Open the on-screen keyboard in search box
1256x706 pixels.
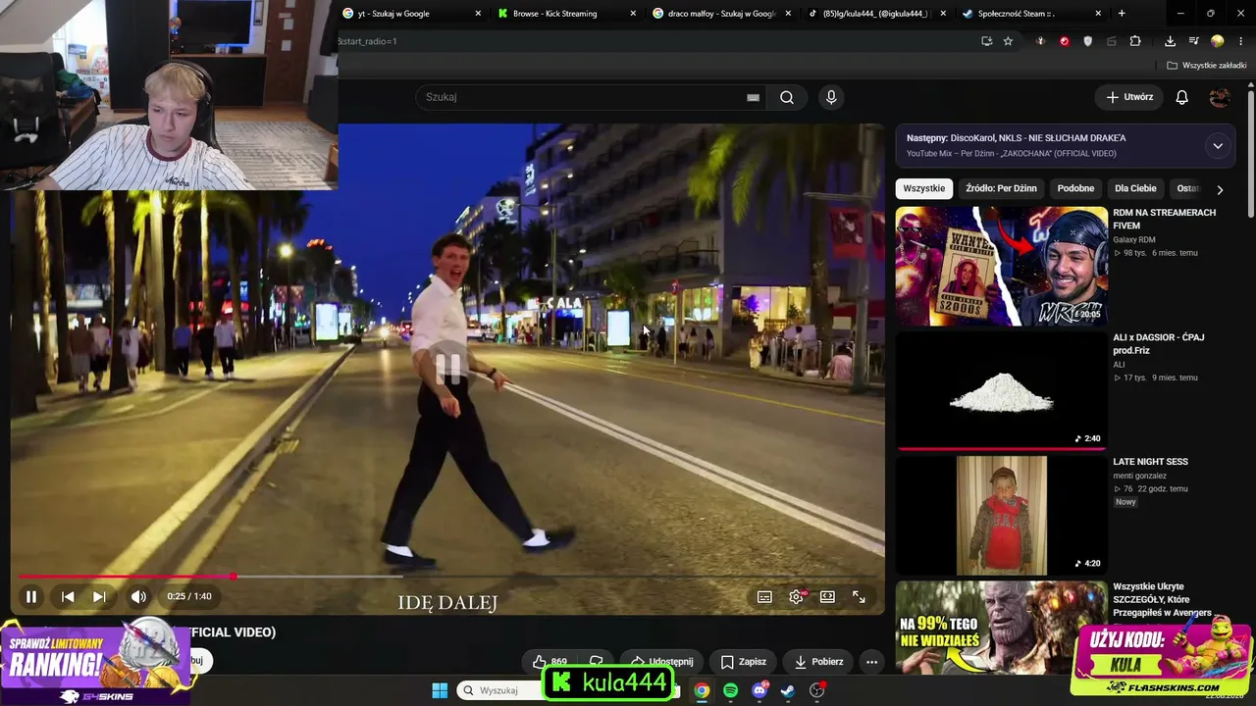coord(753,97)
